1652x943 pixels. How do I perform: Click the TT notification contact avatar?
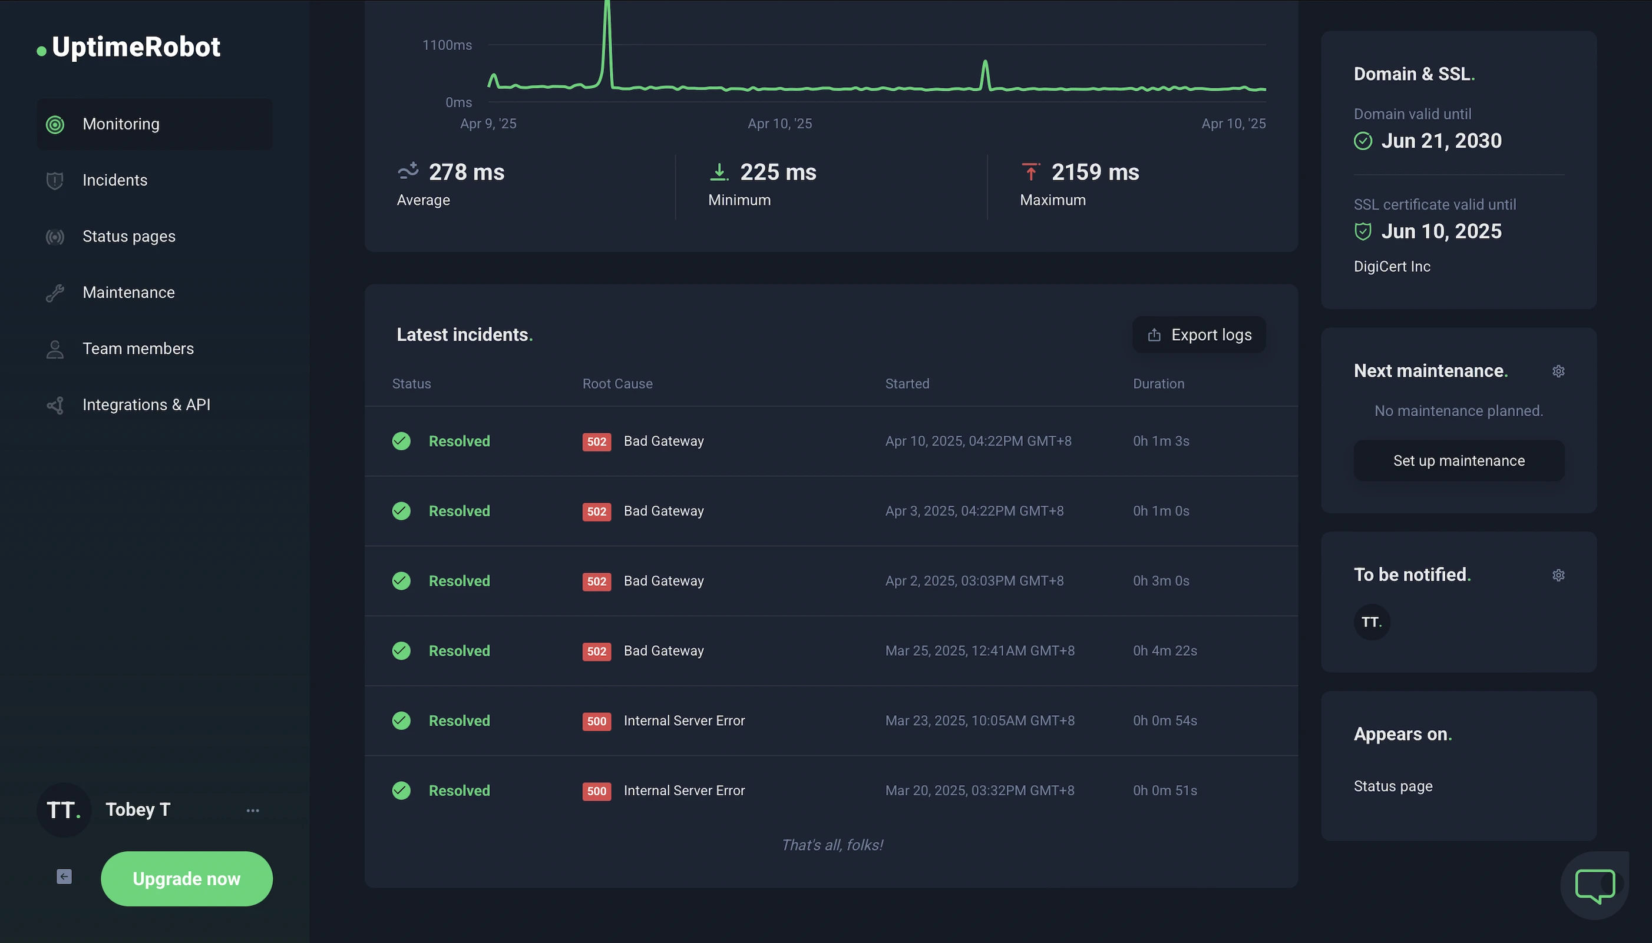click(1372, 622)
